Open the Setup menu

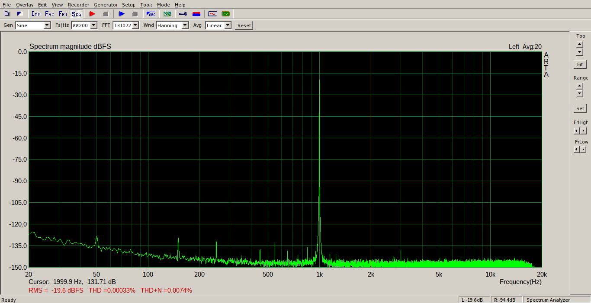[128, 5]
